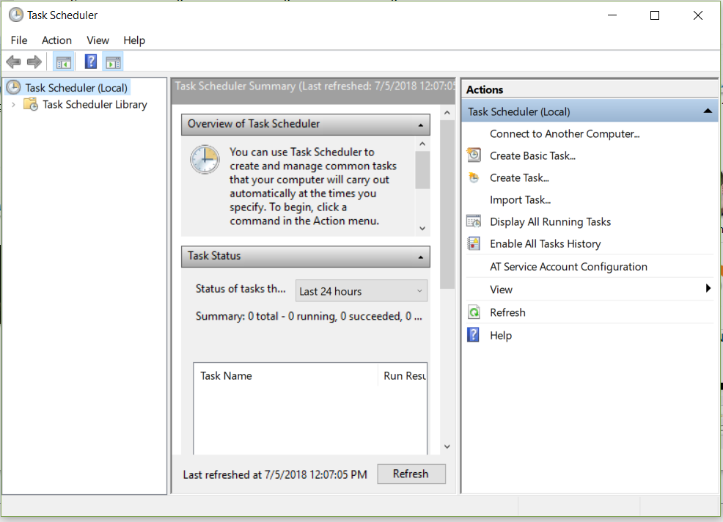Expand the Task Scheduler Library tree node
The height and width of the screenshot is (522, 723).
(13, 105)
